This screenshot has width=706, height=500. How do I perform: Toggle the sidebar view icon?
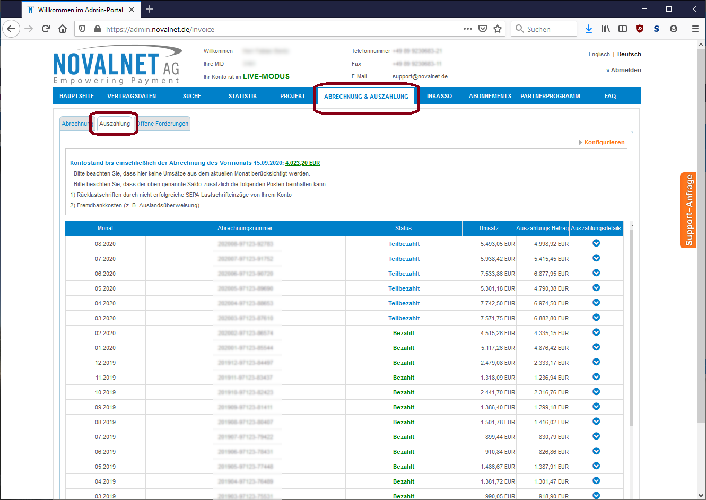pyautogui.click(x=623, y=29)
